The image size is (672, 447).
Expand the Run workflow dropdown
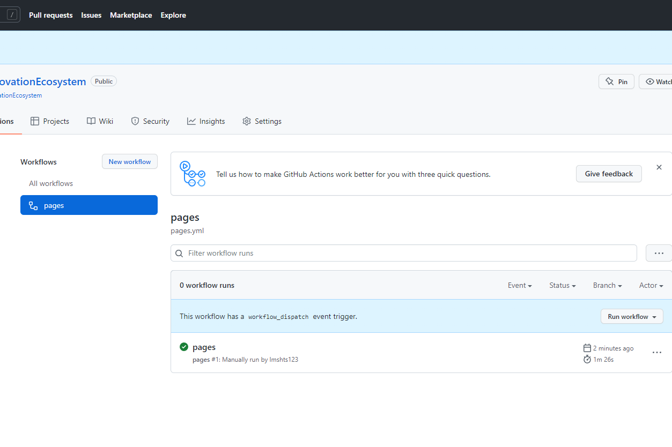[632, 316]
